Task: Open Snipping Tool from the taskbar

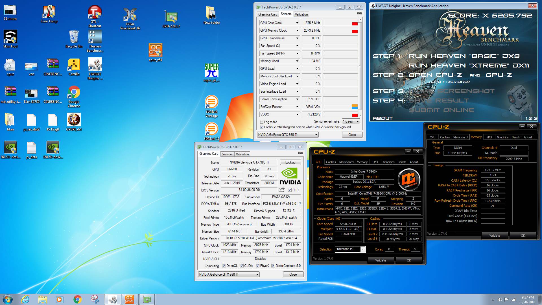Action: point(95,299)
